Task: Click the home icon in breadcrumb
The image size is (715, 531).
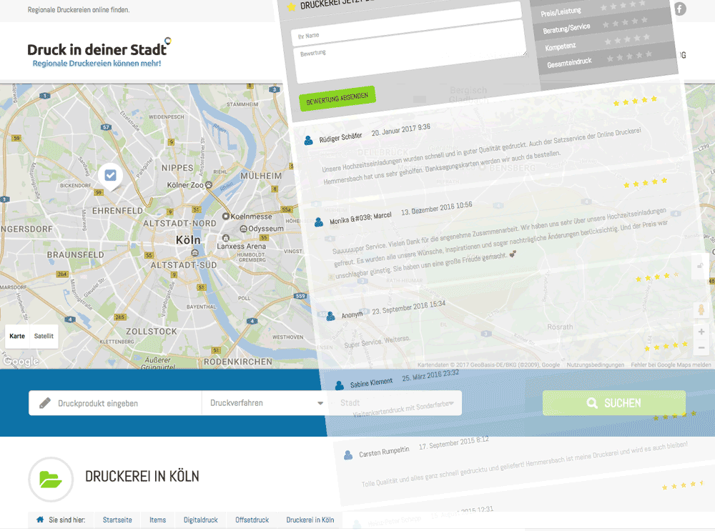Action: click(40, 520)
